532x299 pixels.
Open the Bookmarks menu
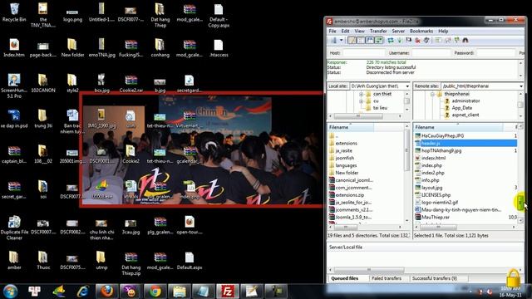pyautogui.click(x=421, y=31)
